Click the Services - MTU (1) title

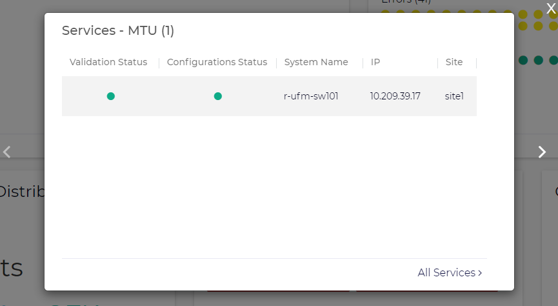(x=118, y=30)
